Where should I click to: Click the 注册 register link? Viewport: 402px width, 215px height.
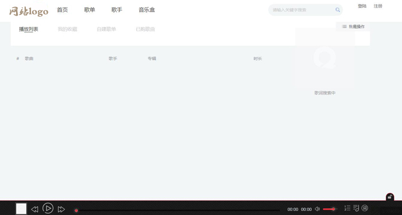pos(378,6)
